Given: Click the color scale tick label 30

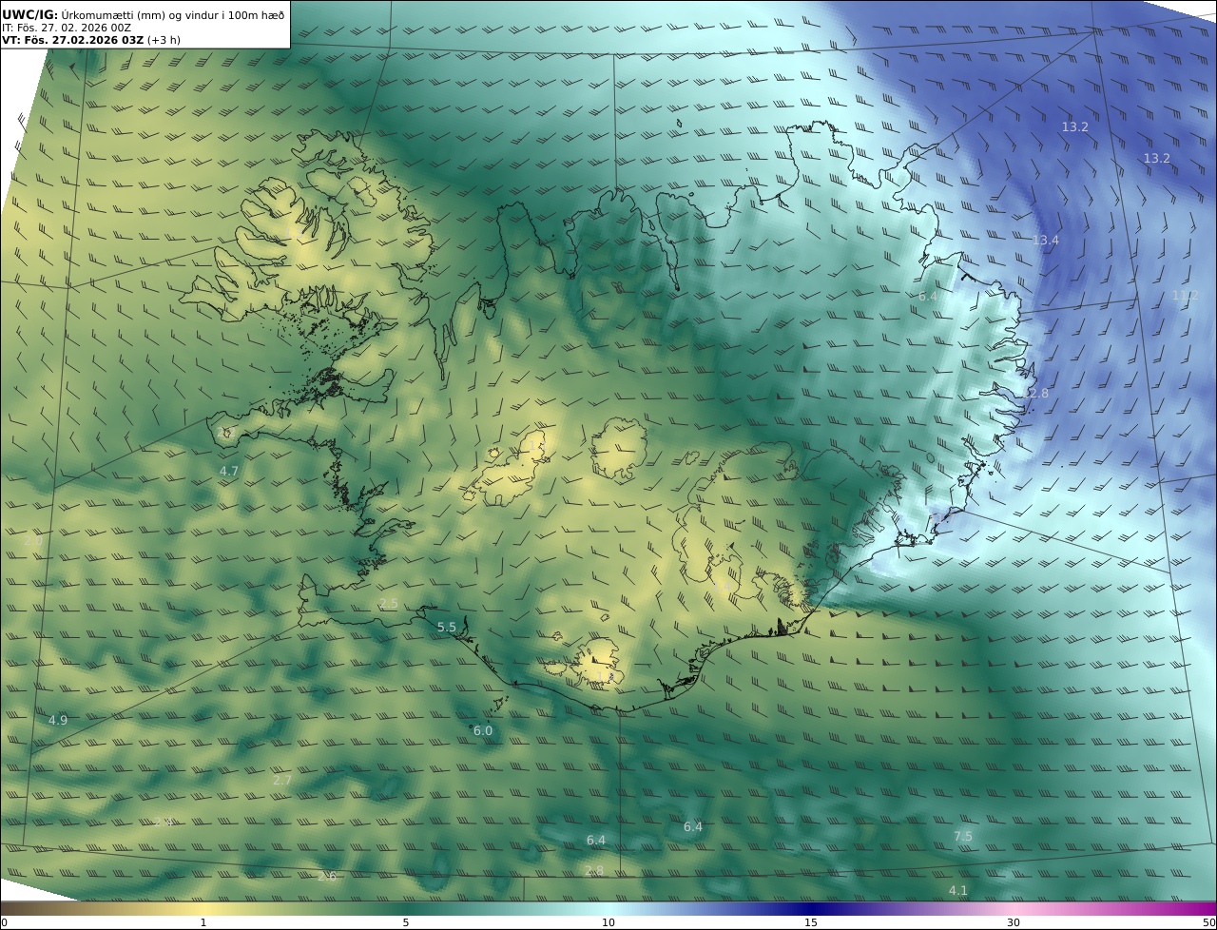Looking at the screenshot, I should 1014,922.
